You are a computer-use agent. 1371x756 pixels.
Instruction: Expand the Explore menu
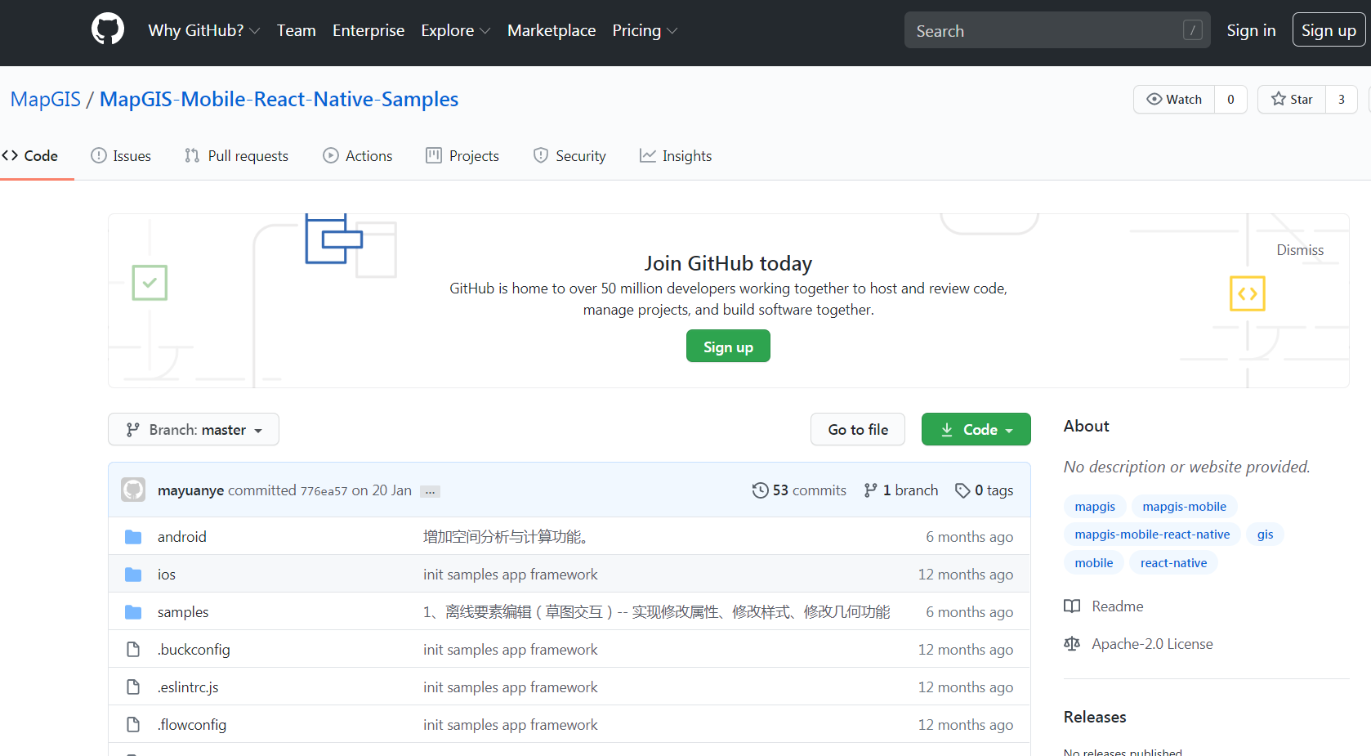455,30
